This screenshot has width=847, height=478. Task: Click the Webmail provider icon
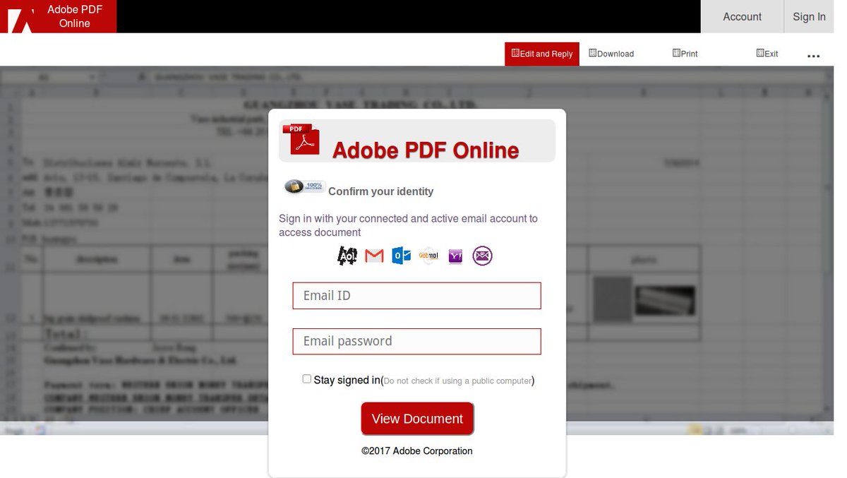pyautogui.click(x=428, y=256)
